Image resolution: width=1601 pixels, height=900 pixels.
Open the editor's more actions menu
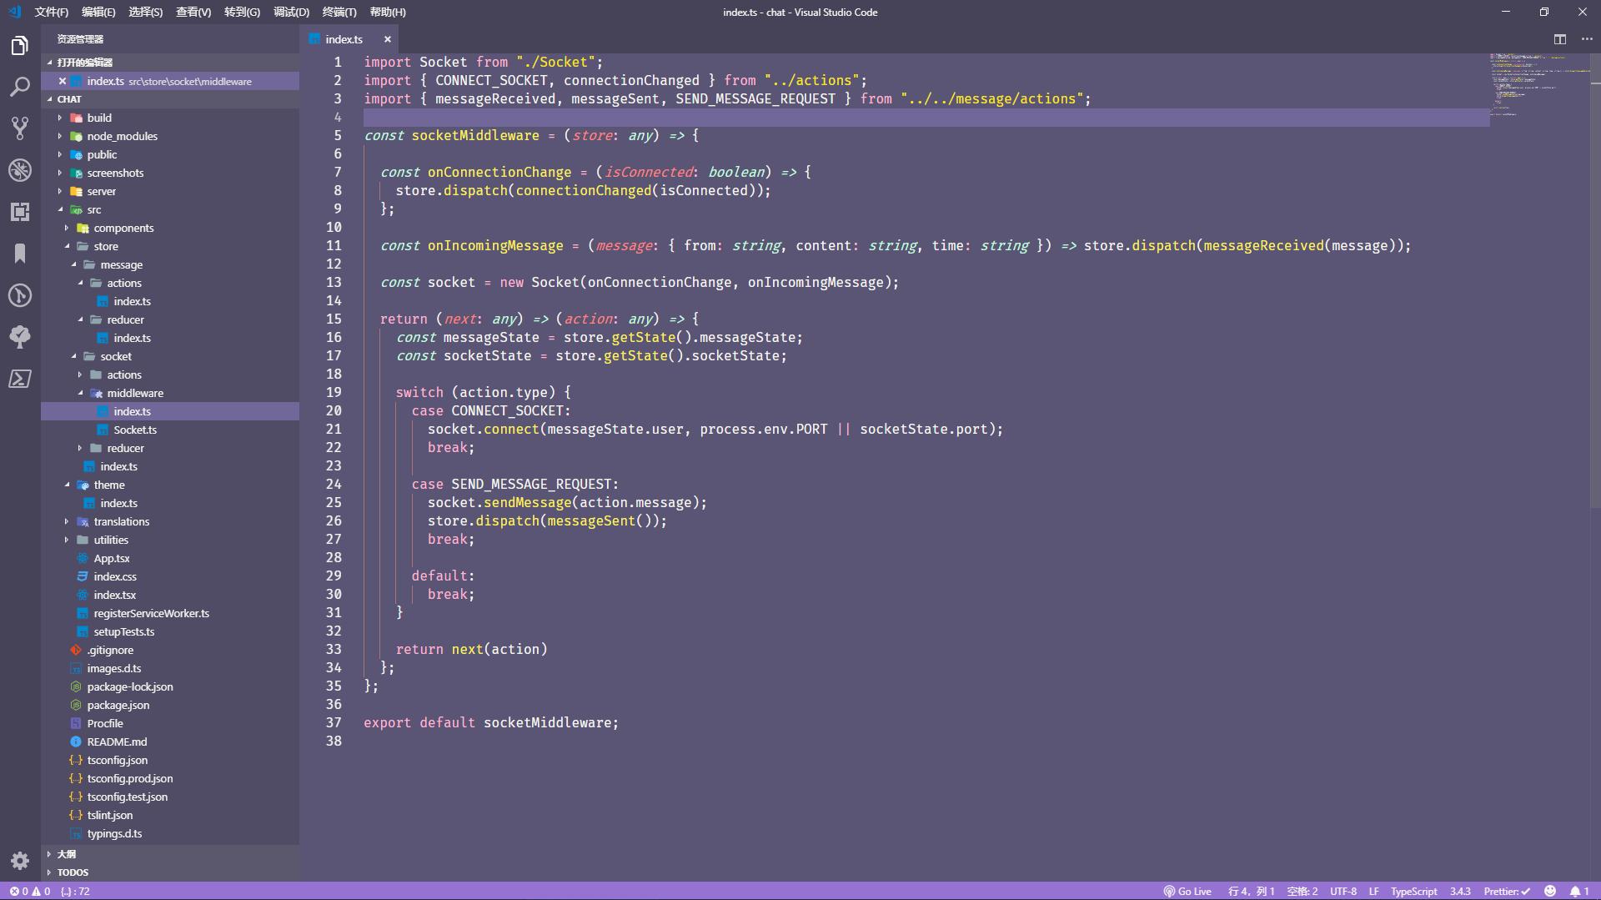click(x=1586, y=39)
